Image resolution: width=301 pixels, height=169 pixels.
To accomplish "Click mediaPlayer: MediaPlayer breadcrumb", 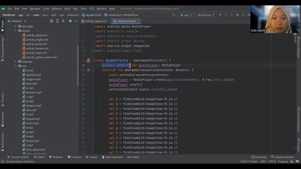I will pyautogui.click(x=121, y=15).
